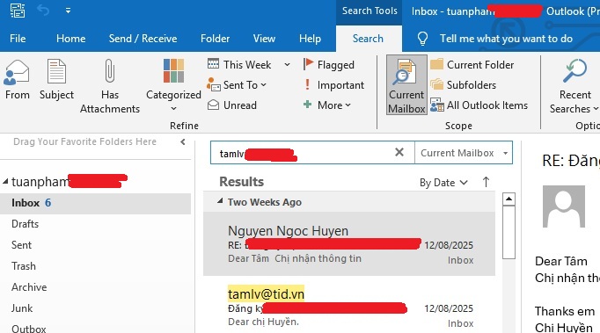Toggle Current Mailbox search scope

(406, 85)
